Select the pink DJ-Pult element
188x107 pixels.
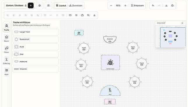[x=110, y=101]
